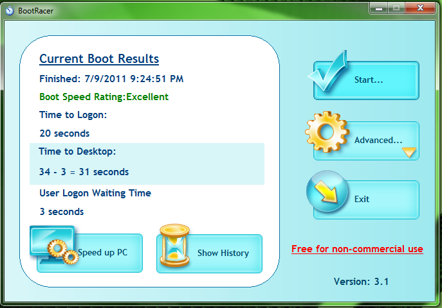Click the yellow arrow Exit icon
Image resolution: width=442 pixels, height=308 pixels.
pos(327,191)
